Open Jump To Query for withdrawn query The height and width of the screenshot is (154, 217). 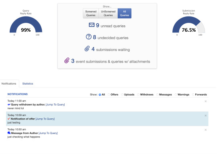pyautogui.click(x=55, y=105)
